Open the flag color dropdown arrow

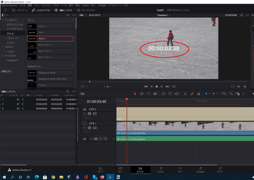pos(209,94)
